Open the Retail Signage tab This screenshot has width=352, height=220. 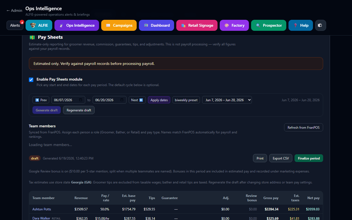(x=197, y=25)
